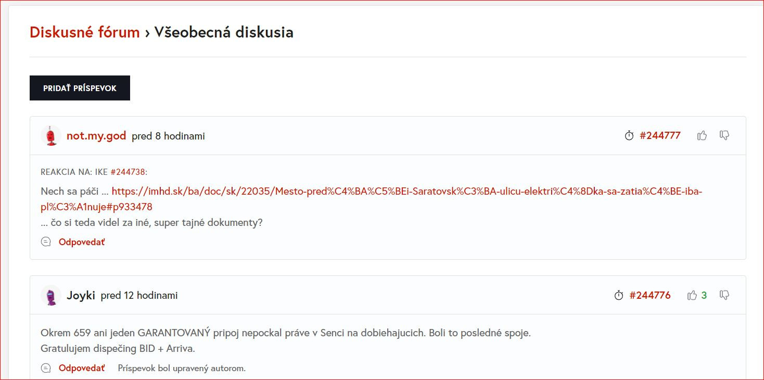Screen dimensions: 764x380
Task: Open not.my.god username profile link
Action: click(96, 136)
